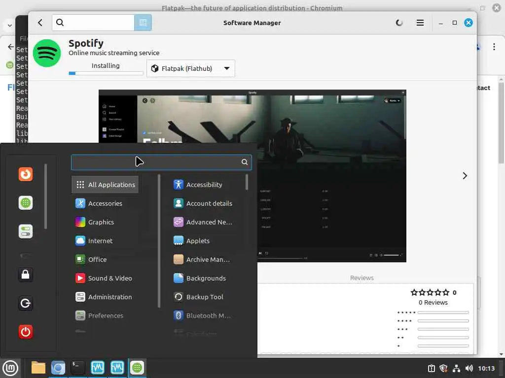Open System Settings from menu favorites
Screen dimensions: 505x378
pos(26,231)
